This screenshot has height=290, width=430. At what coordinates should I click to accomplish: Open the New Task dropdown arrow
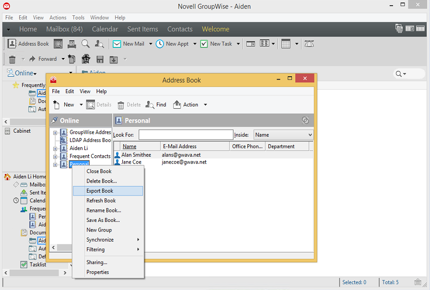[x=237, y=44]
